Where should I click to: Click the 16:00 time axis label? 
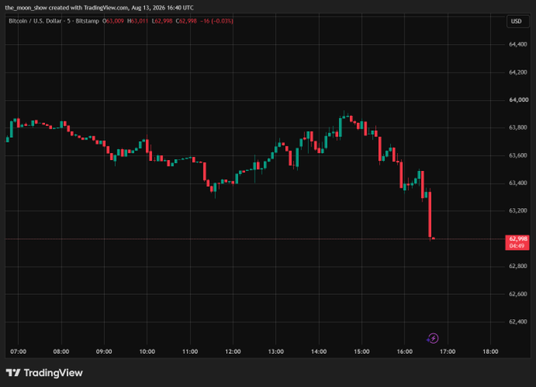click(404, 352)
